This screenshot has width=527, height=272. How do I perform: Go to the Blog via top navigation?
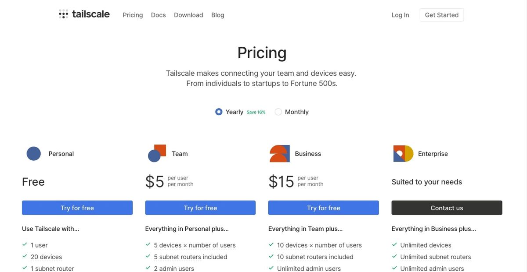[x=217, y=14]
